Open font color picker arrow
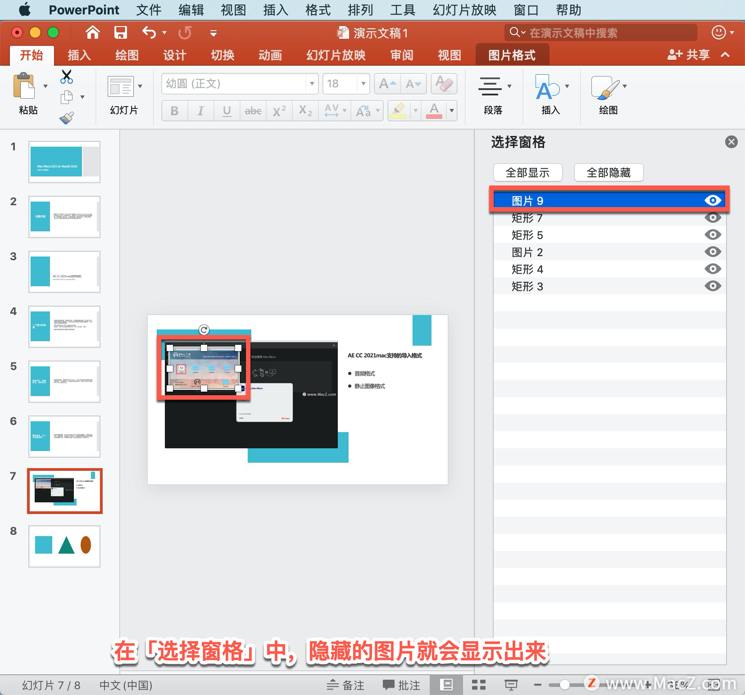745x695 pixels. coord(451,111)
